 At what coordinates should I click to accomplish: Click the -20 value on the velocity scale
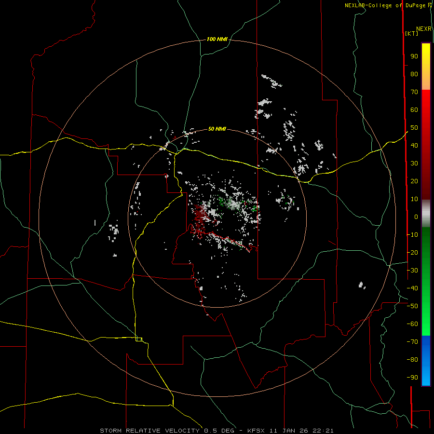(412, 252)
